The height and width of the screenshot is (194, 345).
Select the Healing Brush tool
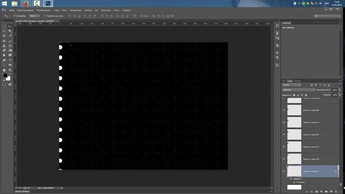click(4, 41)
